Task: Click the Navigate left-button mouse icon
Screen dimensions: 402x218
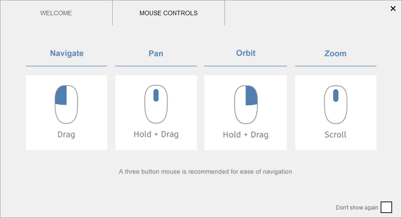Action: 66,104
